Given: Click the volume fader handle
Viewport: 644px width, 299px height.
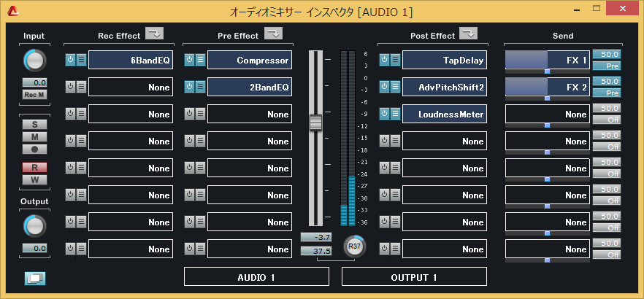Looking at the screenshot, I should (315, 123).
